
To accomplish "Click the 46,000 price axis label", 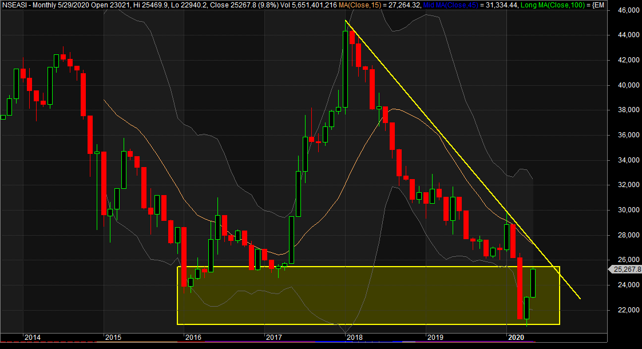I will click(x=628, y=10).
